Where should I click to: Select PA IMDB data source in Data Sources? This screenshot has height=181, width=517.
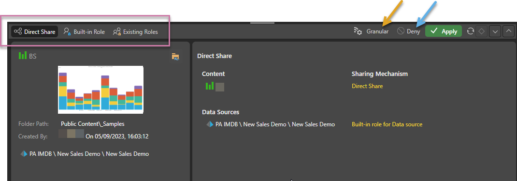point(271,124)
